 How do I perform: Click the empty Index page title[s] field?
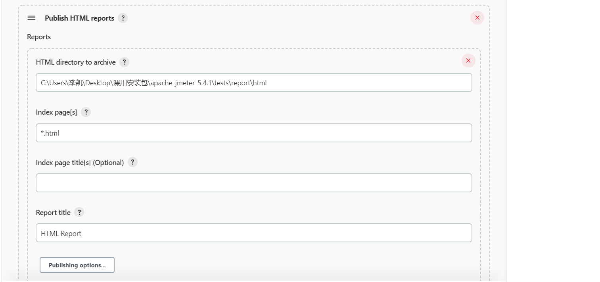pyautogui.click(x=254, y=183)
